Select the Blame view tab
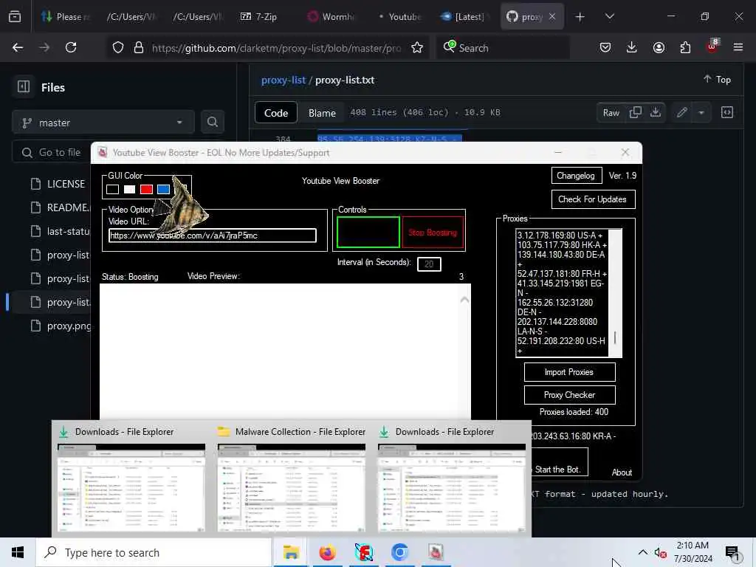 [322, 113]
